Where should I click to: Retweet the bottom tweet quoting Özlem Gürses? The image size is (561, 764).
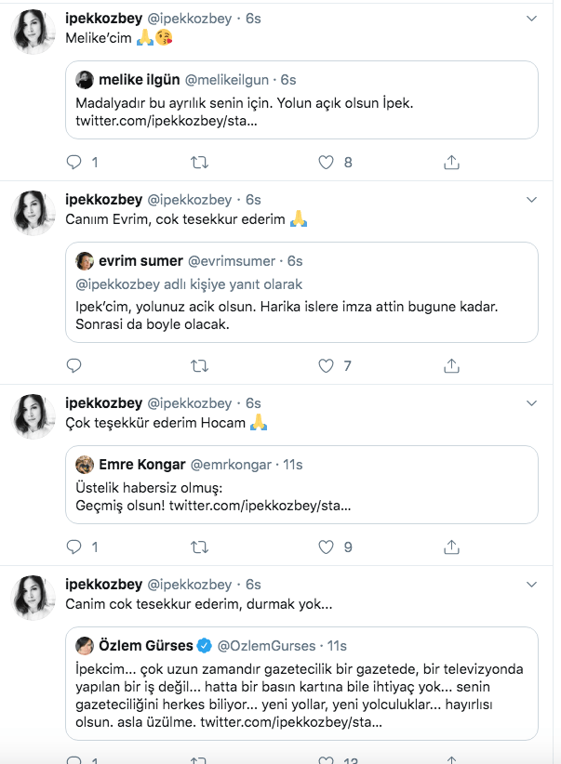[x=198, y=758]
